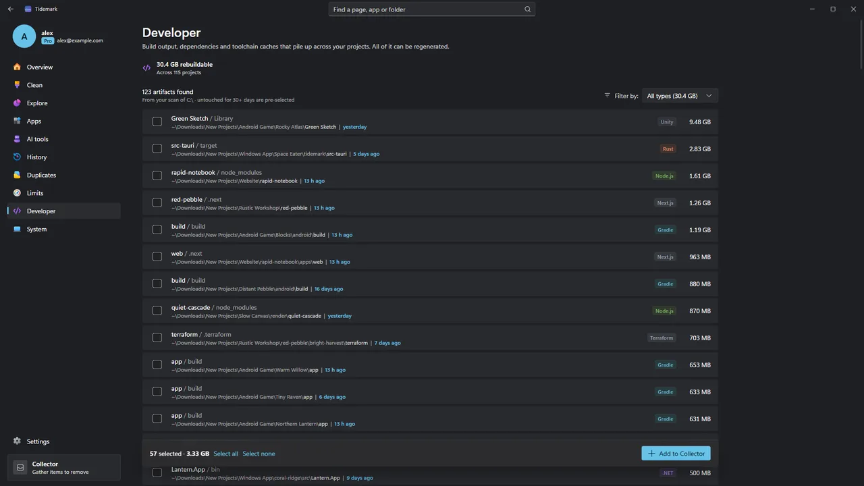Click the filter lines icon
The width and height of the screenshot is (864, 486).
pyautogui.click(x=607, y=96)
